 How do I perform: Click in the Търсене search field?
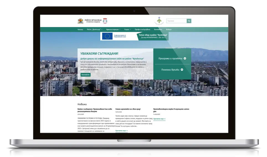coord(176,21)
